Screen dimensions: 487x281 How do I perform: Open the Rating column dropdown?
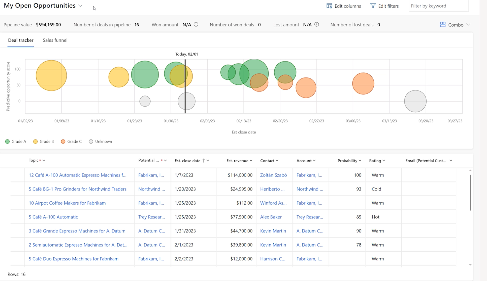pyautogui.click(x=384, y=160)
